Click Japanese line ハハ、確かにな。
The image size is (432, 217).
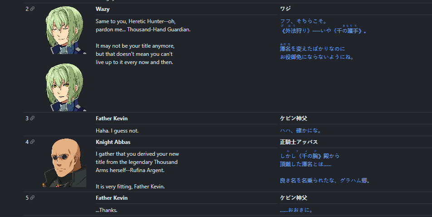click(x=300, y=131)
